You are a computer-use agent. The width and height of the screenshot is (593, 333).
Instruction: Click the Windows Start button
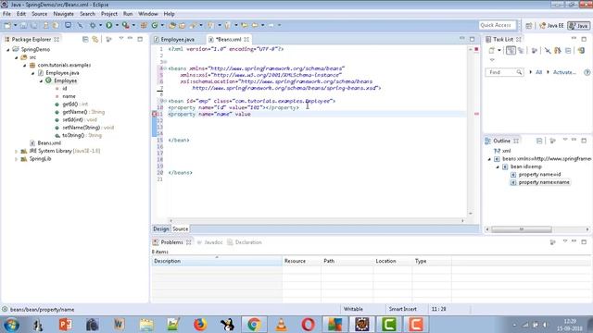click(x=11, y=325)
